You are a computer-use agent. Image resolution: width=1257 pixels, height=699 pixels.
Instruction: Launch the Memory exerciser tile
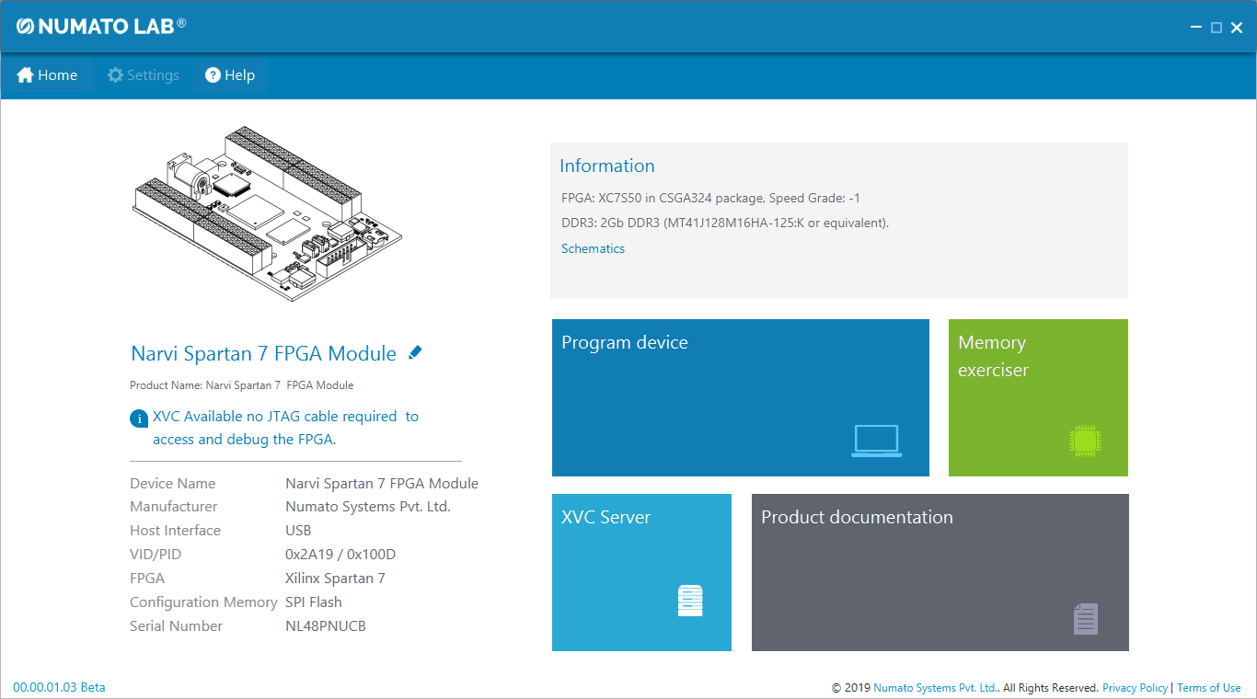(x=1037, y=397)
